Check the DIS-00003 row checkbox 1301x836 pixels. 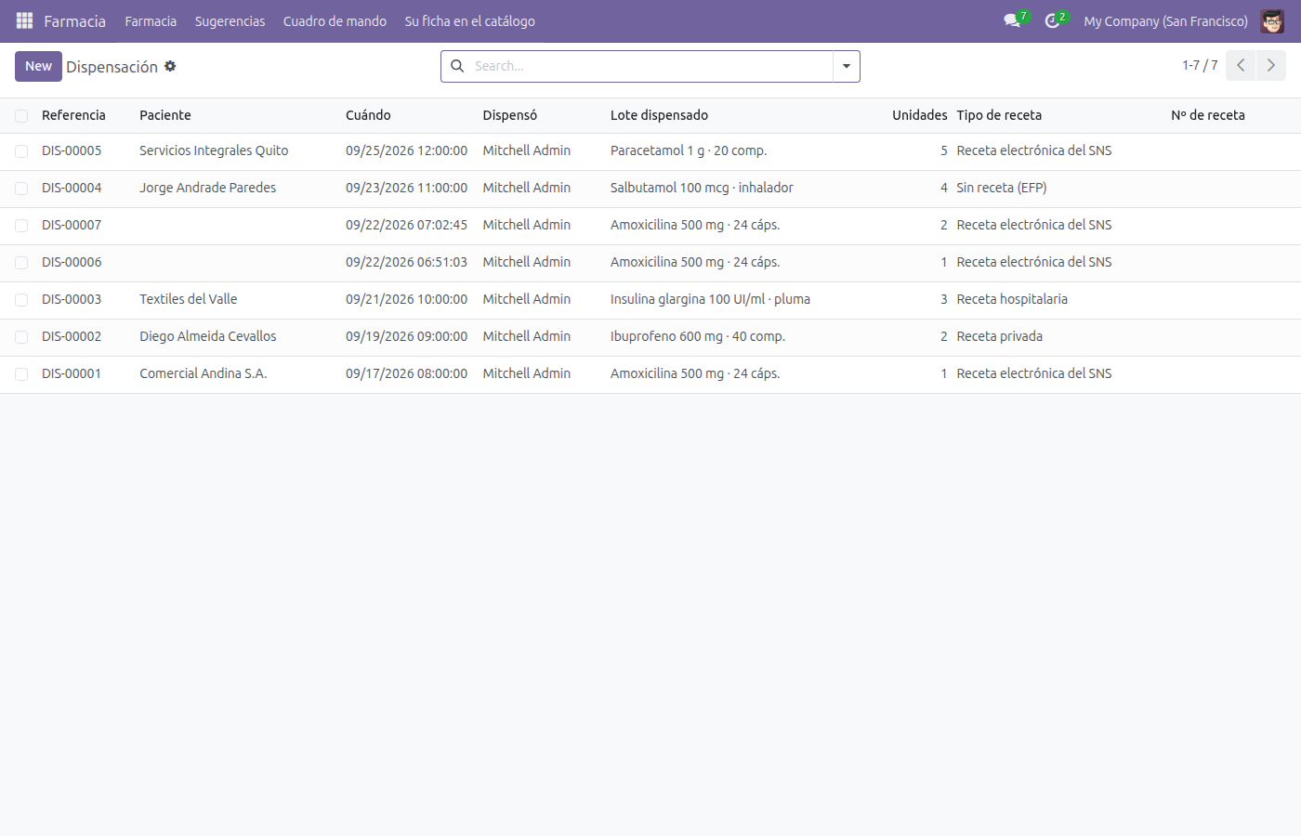pyautogui.click(x=21, y=299)
